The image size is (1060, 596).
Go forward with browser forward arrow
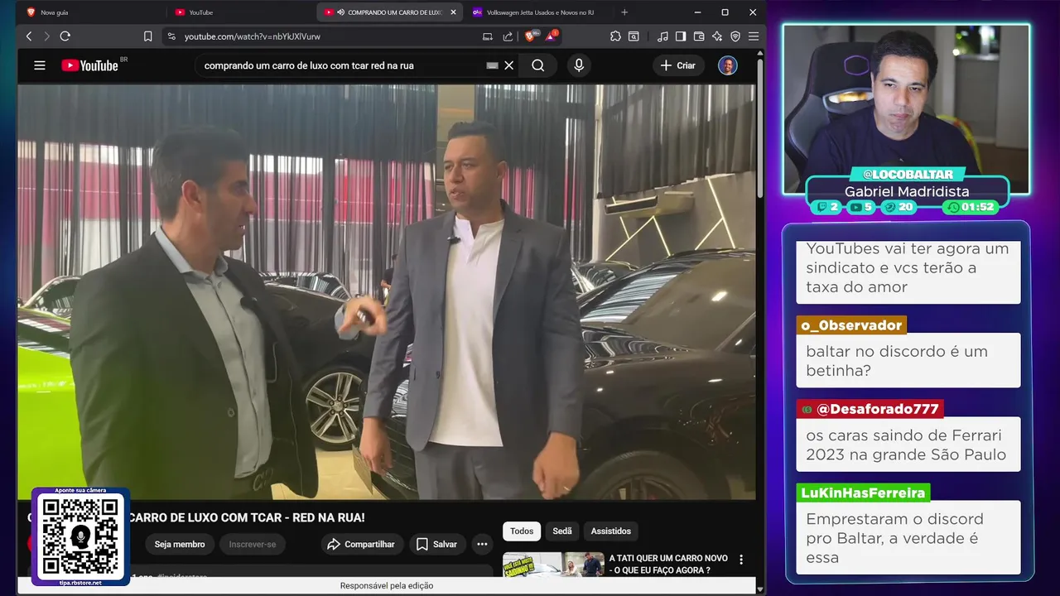tap(46, 36)
